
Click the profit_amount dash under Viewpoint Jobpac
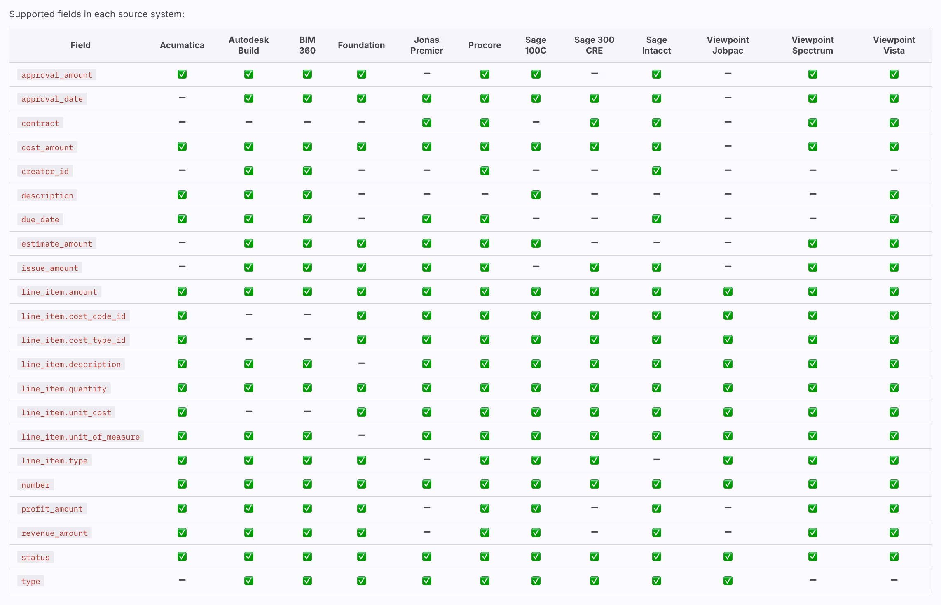[x=728, y=507]
